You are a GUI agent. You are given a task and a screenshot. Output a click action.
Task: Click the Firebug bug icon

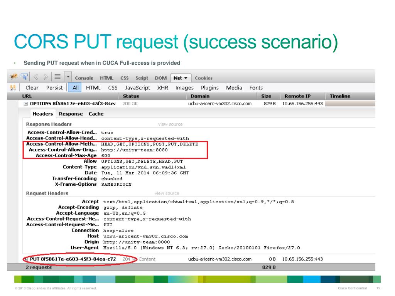click(14, 77)
